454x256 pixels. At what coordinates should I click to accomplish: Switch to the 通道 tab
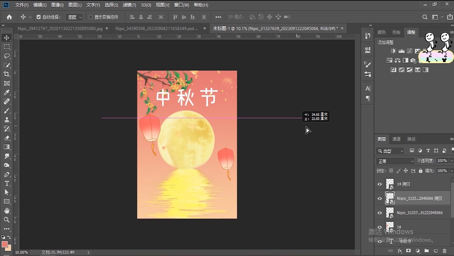(x=396, y=139)
